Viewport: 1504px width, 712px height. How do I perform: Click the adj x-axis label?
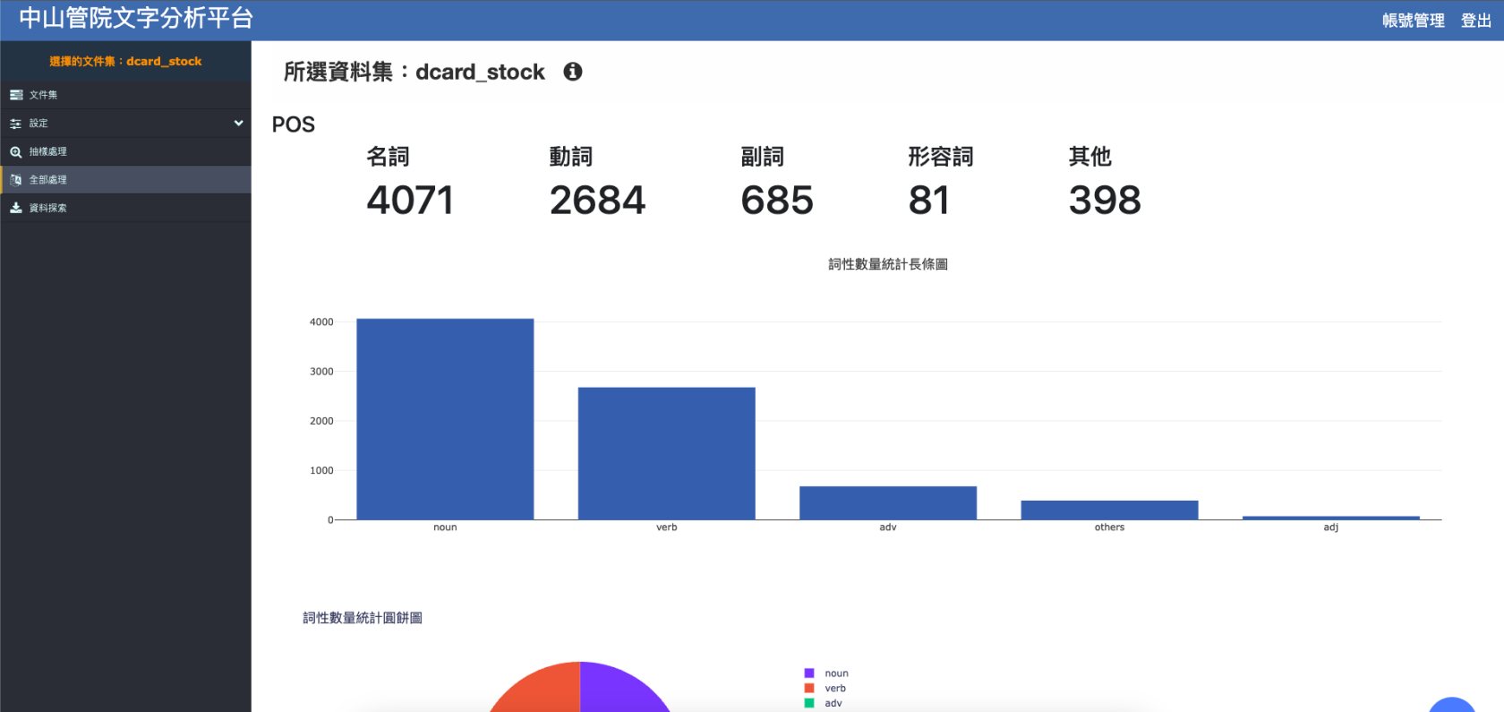click(x=1331, y=528)
